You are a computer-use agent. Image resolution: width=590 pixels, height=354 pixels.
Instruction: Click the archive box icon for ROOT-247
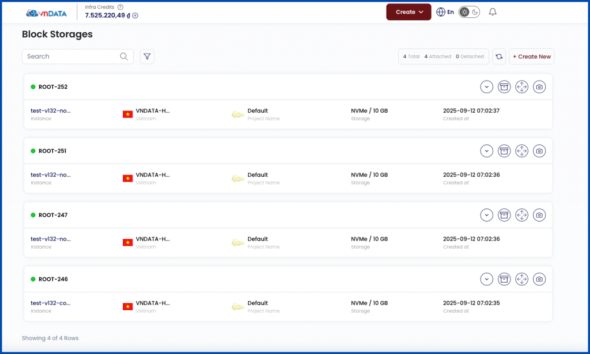[x=504, y=215]
